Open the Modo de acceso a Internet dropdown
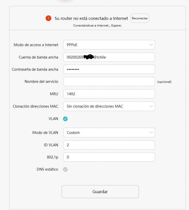Image resolution: width=189 pixels, height=210 pixels. (109, 45)
